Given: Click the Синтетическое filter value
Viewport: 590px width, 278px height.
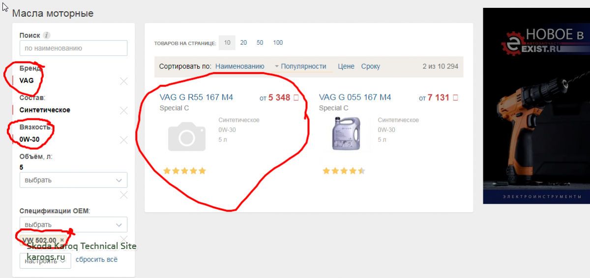Looking at the screenshot, I should click(45, 110).
